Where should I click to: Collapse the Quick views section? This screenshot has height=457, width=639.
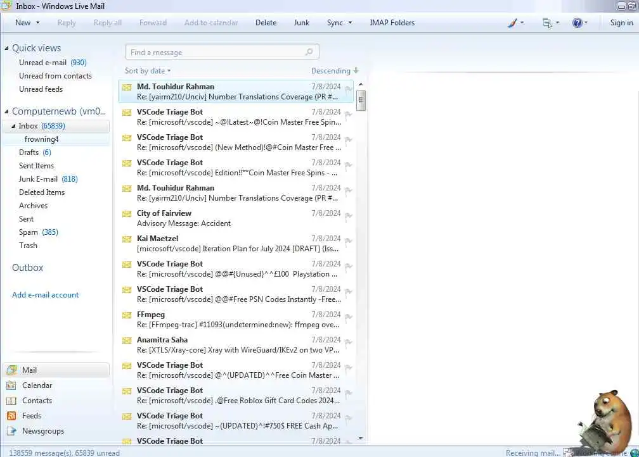[6, 49]
